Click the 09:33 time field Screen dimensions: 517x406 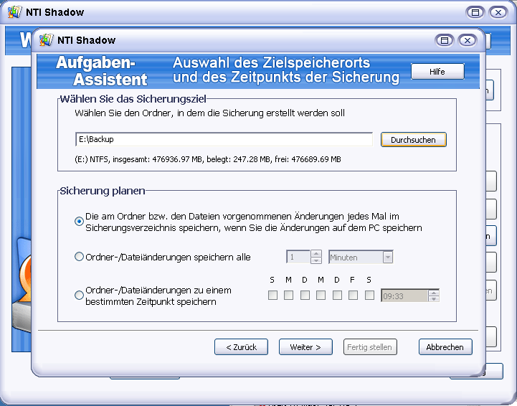404,296
